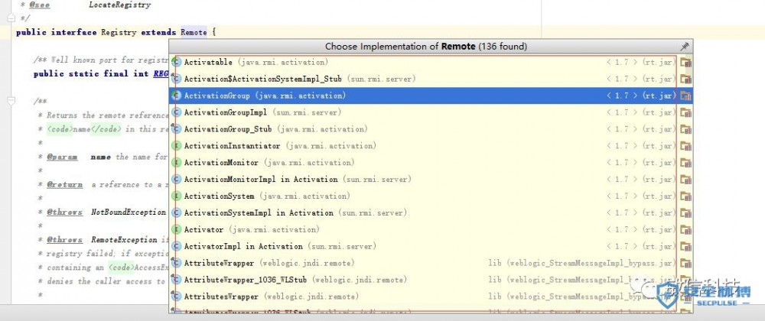Click the class icon of ActivatorImpl
The width and height of the screenshot is (765, 321).
coord(176,246)
